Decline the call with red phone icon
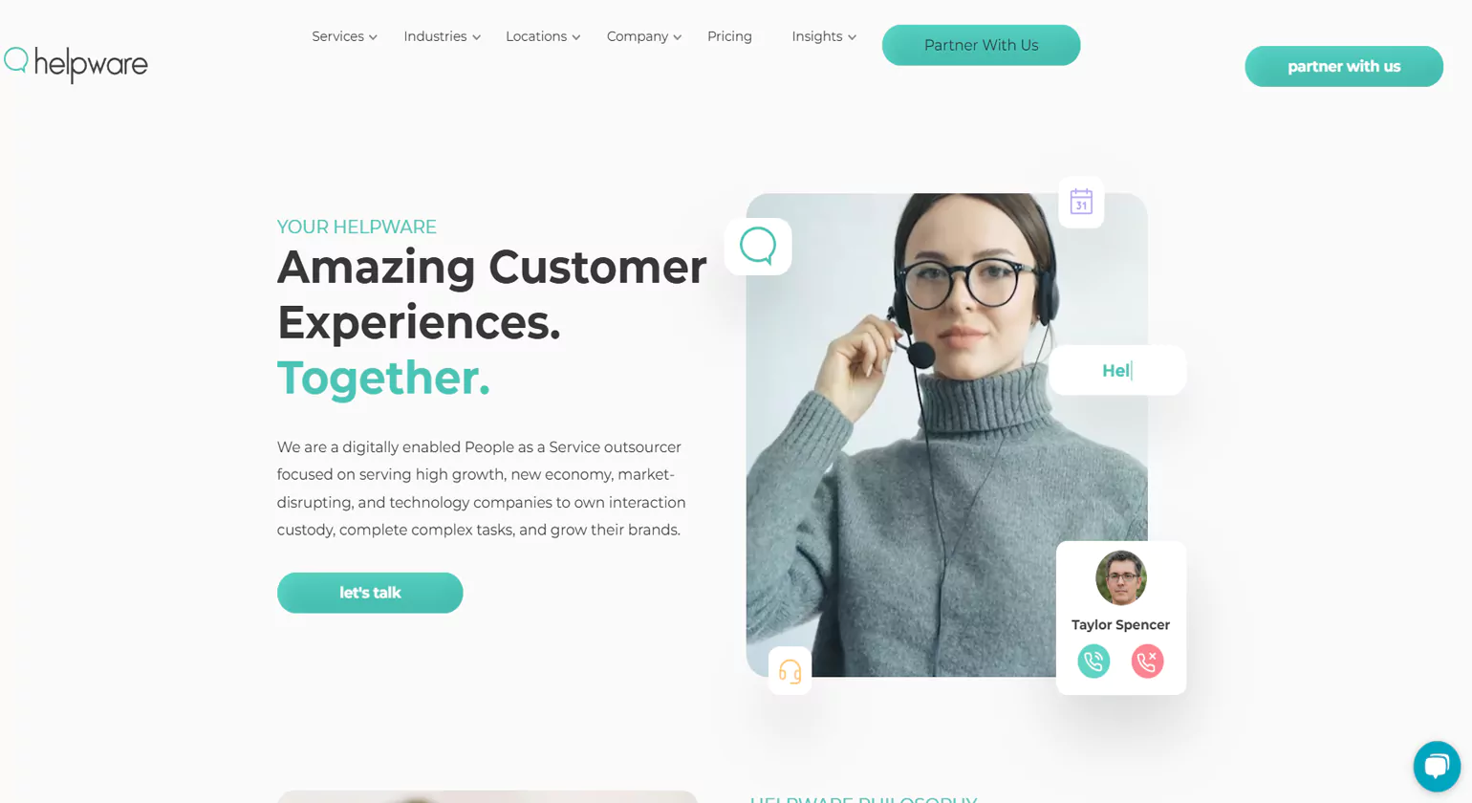 point(1147,661)
